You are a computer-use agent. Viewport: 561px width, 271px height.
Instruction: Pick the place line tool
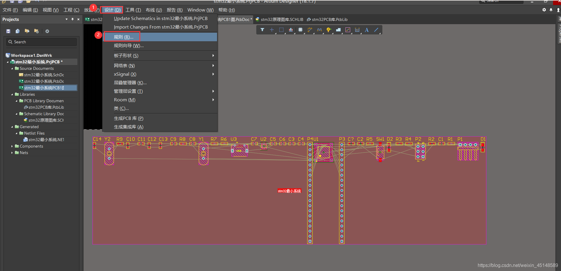click(x=376, y=30)
